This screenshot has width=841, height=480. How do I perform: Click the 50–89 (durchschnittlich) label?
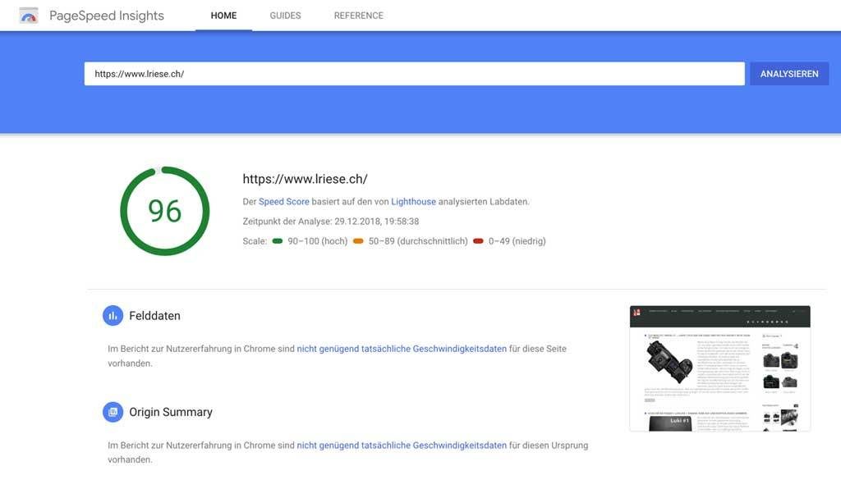pyautogui.click(x=418, y=241)
